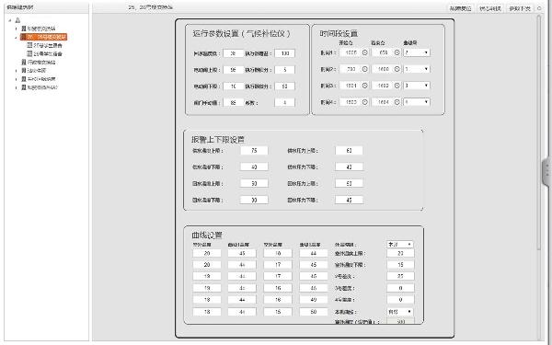The height and width of the screenshot is (345, 552).
Task: Click the clock icon beside period 1 start time
Action: 364,52
